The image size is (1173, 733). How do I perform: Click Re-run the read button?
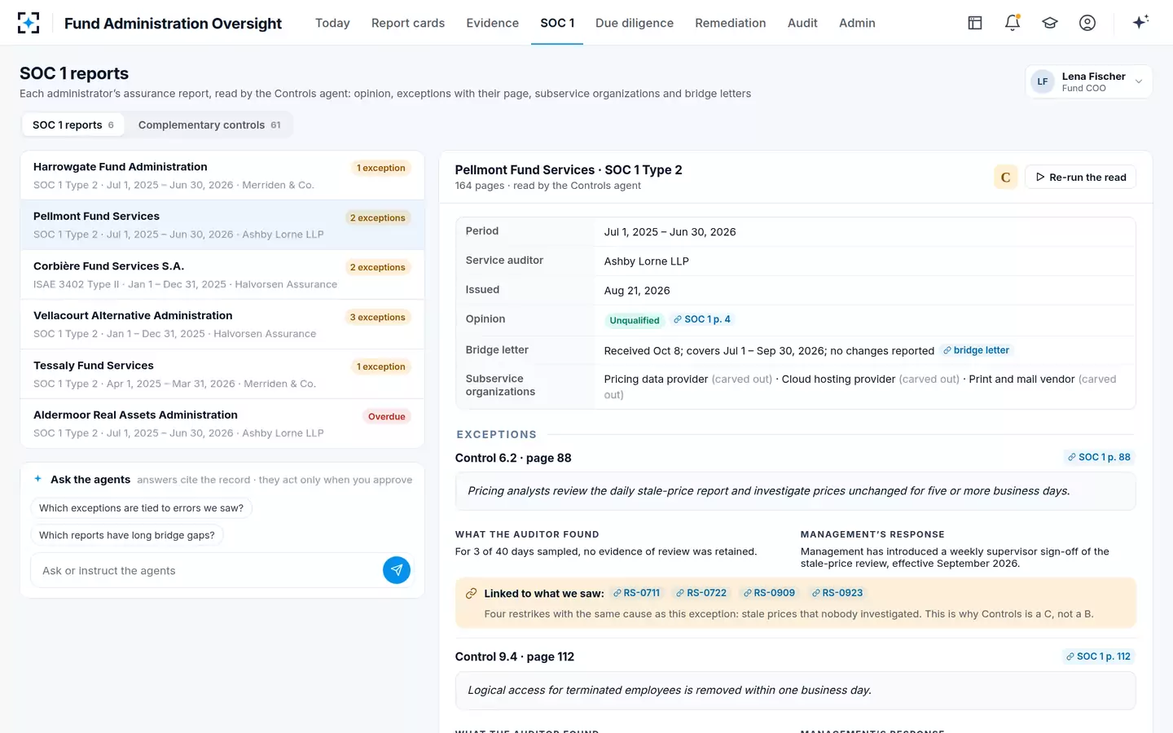1080,177
